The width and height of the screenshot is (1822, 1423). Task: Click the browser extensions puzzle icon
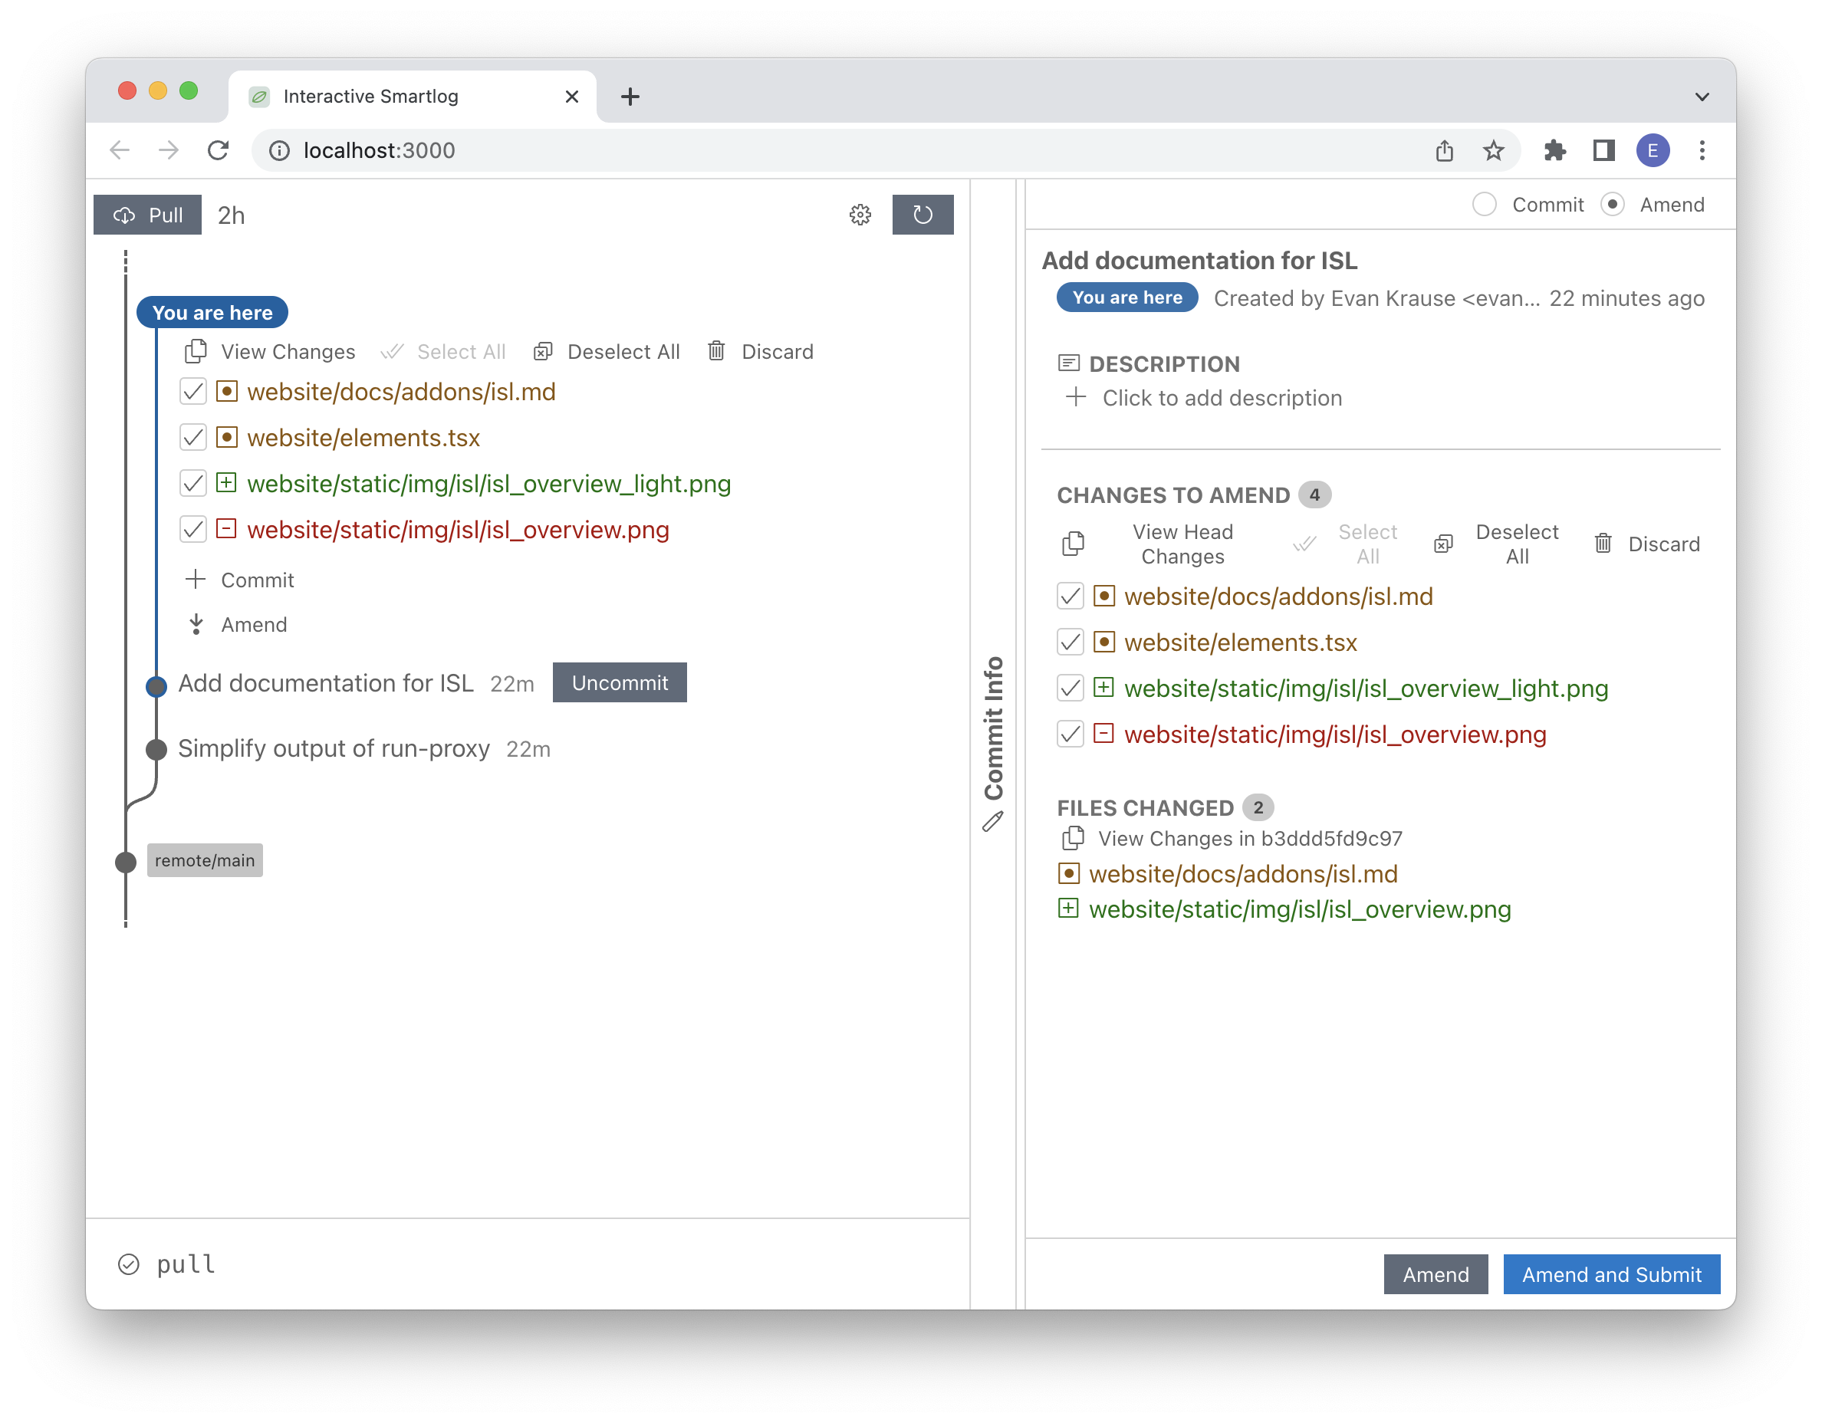point(1554,150)
